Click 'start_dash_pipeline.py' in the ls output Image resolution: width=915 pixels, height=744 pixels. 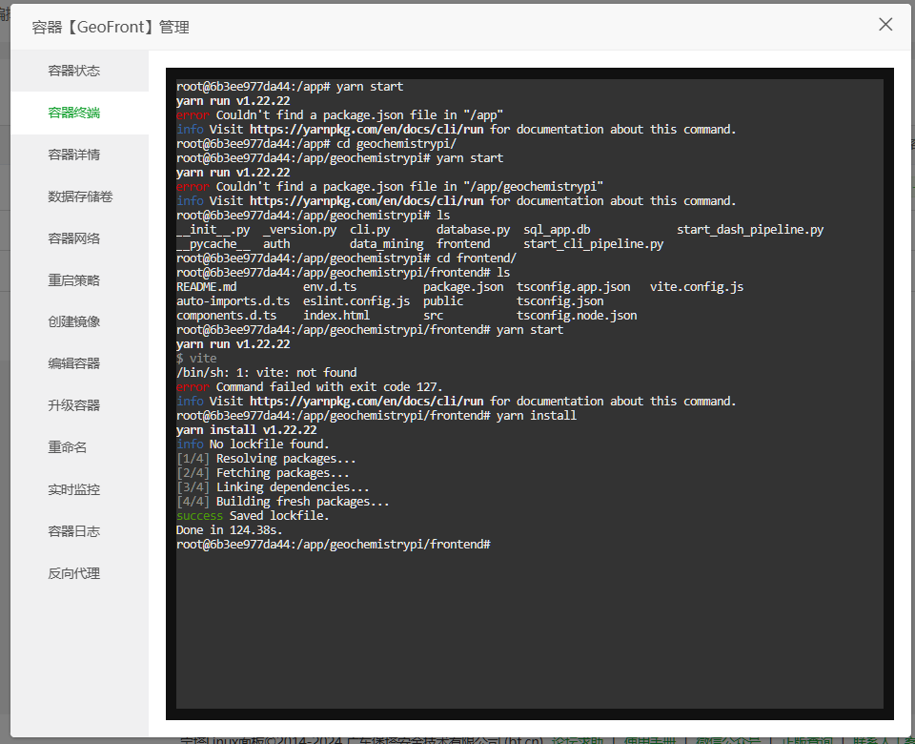pos(750,230)
